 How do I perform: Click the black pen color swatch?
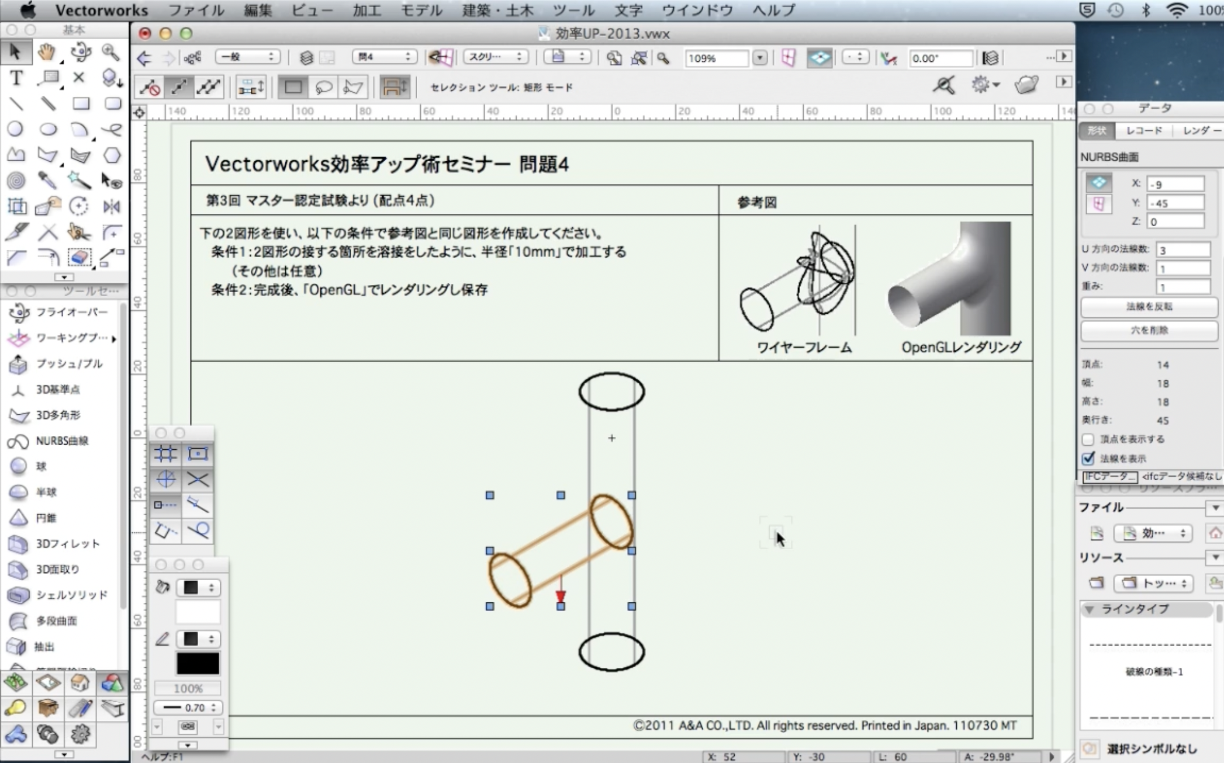[x=198, y=664]
